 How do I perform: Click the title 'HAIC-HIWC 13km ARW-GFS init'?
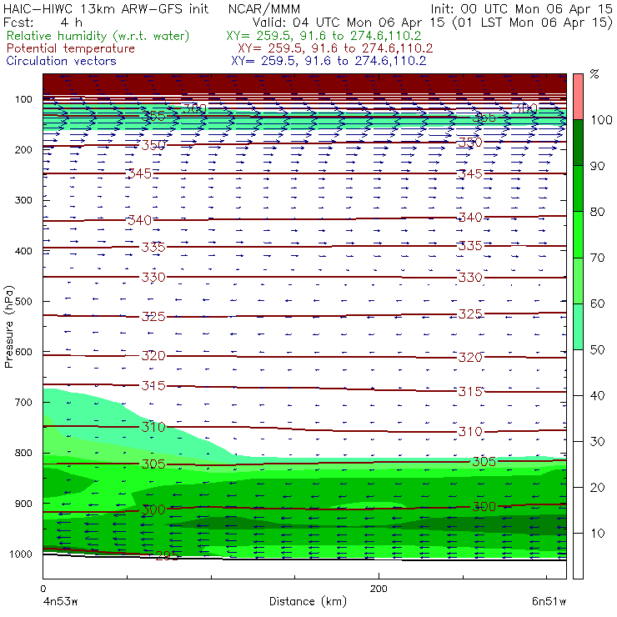(x=106, y=8)
